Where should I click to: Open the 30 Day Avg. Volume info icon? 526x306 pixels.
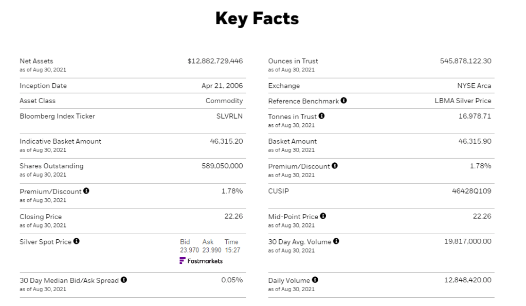tap(336, 241)
